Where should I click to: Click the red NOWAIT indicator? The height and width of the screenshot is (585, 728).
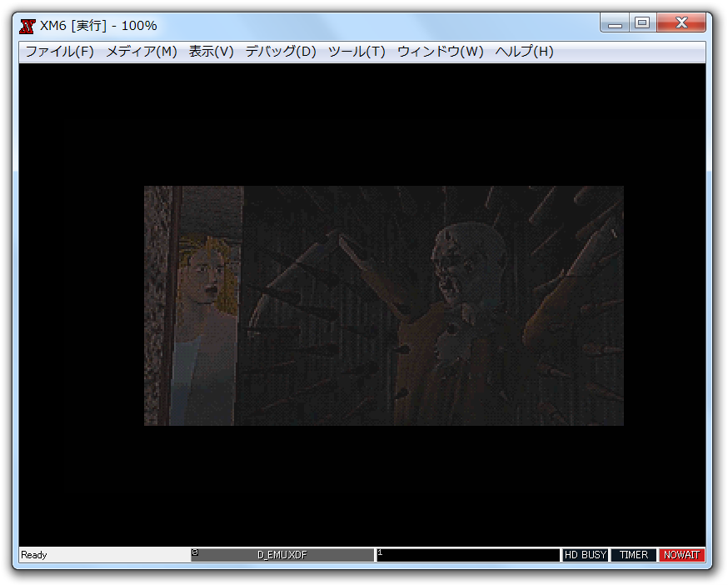click(681, 555)
